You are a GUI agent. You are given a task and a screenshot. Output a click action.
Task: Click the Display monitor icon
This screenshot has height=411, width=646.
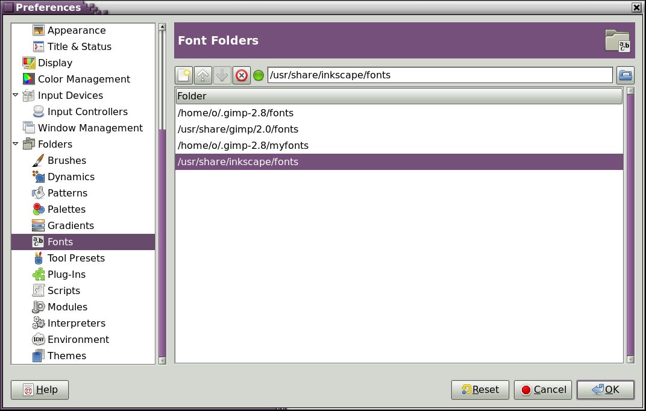click(29, 63)
